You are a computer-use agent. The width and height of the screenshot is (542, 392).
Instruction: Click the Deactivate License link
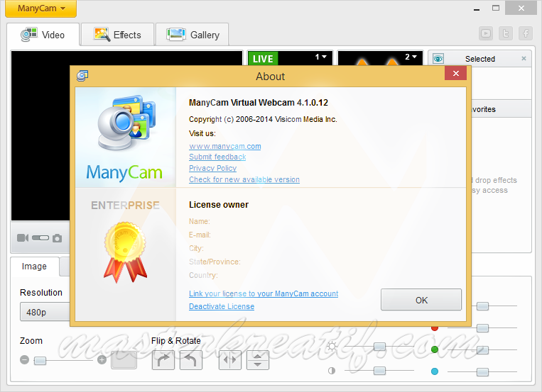pyautogui.click(x=222, y=306)
